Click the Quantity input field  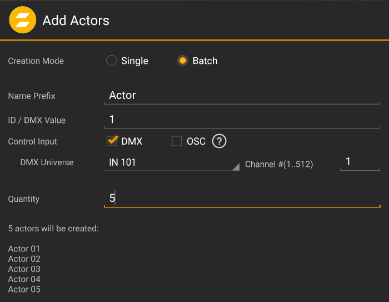click(242, 199)
